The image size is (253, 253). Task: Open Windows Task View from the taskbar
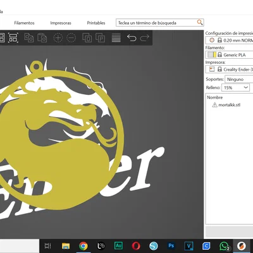(47, 246)
